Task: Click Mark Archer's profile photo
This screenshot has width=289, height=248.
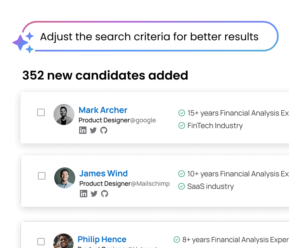Action: click(64, 114)
